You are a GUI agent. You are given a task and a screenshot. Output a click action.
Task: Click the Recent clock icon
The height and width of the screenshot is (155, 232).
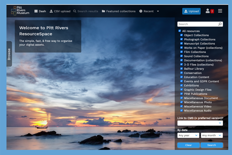tap(141, 11)
